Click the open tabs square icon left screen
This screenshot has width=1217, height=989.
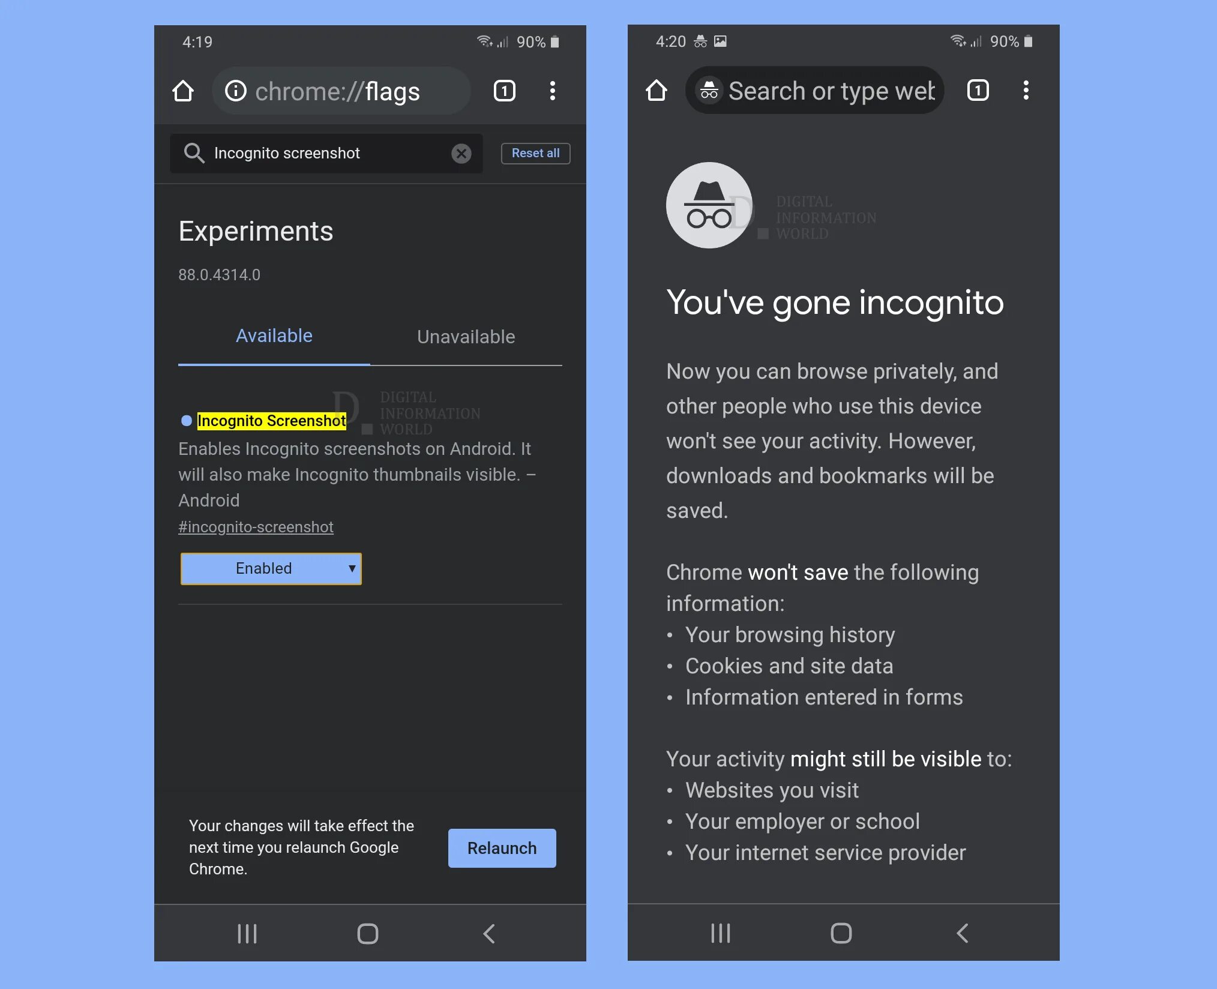click(503, 90)
